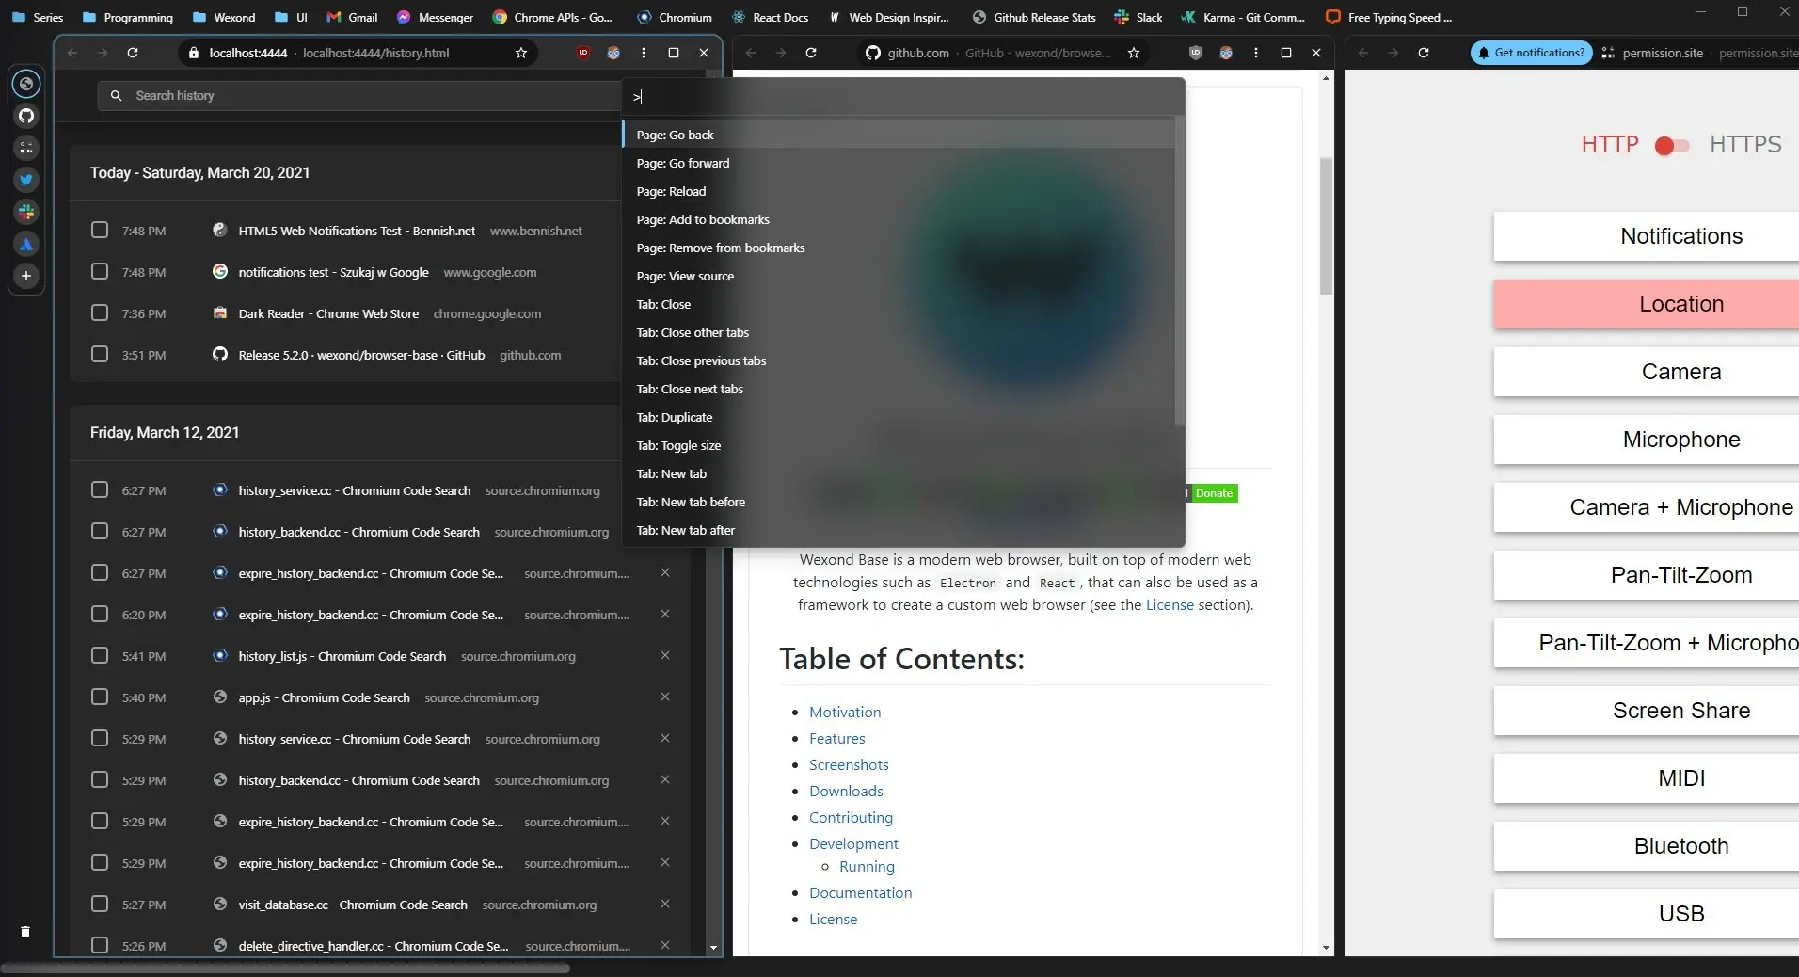Check the notifications test Google search entry
The height and width of the screenshot is (977, 1799).
[x=100, y=271]
